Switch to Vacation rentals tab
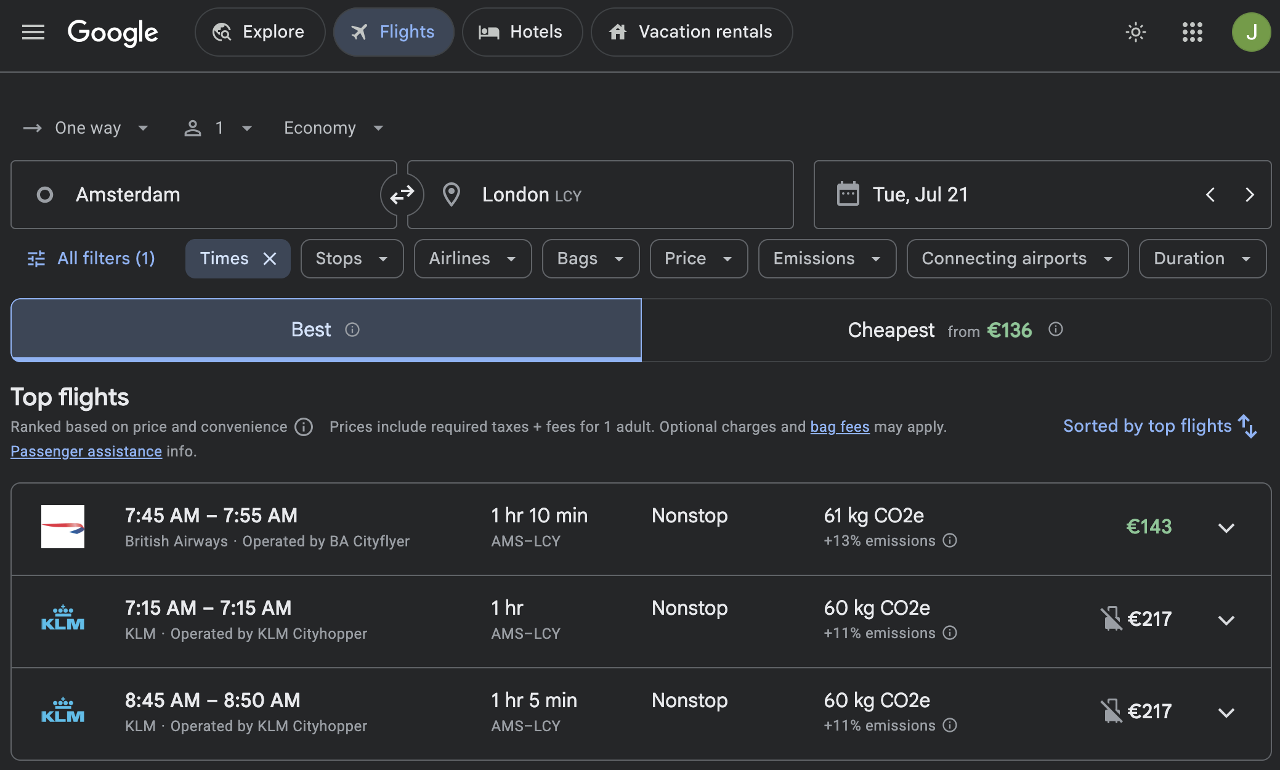The width and height of the screenshot is (1280, 770). 692,32
